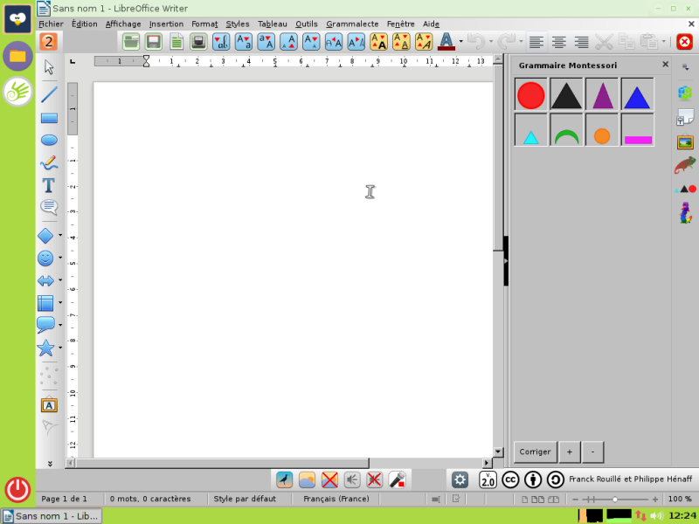The height and width of the screenshot is (524, 699).
Task: Click the 'Aa' font case icon
Action: (244, 42)
